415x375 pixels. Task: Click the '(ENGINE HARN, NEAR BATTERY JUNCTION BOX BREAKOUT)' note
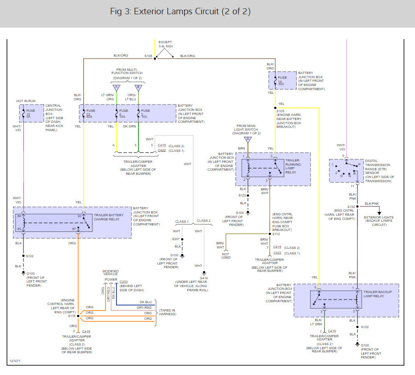[289, 121]
